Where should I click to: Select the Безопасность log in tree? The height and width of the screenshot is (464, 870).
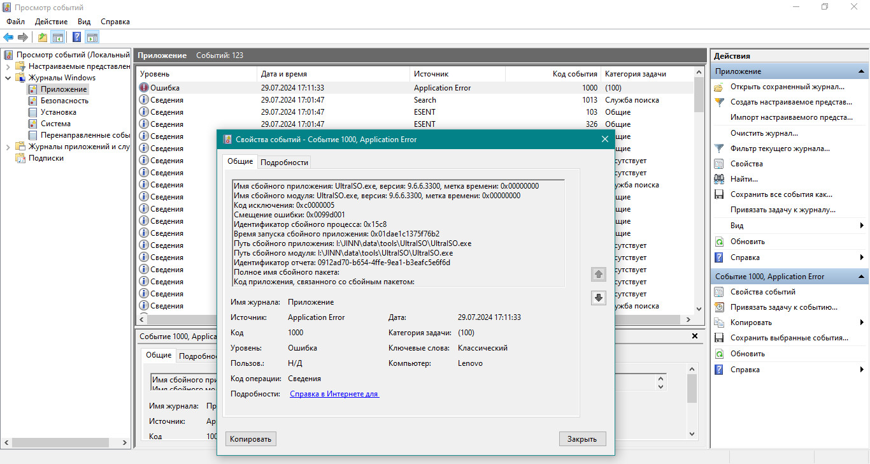(x=64, y=101)
